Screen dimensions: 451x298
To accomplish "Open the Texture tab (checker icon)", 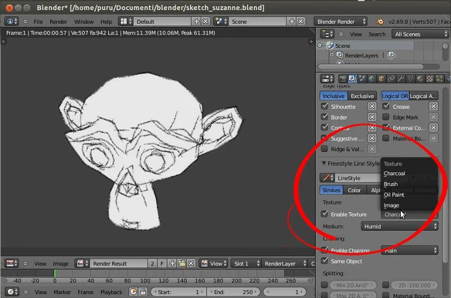I will (430, 79).
